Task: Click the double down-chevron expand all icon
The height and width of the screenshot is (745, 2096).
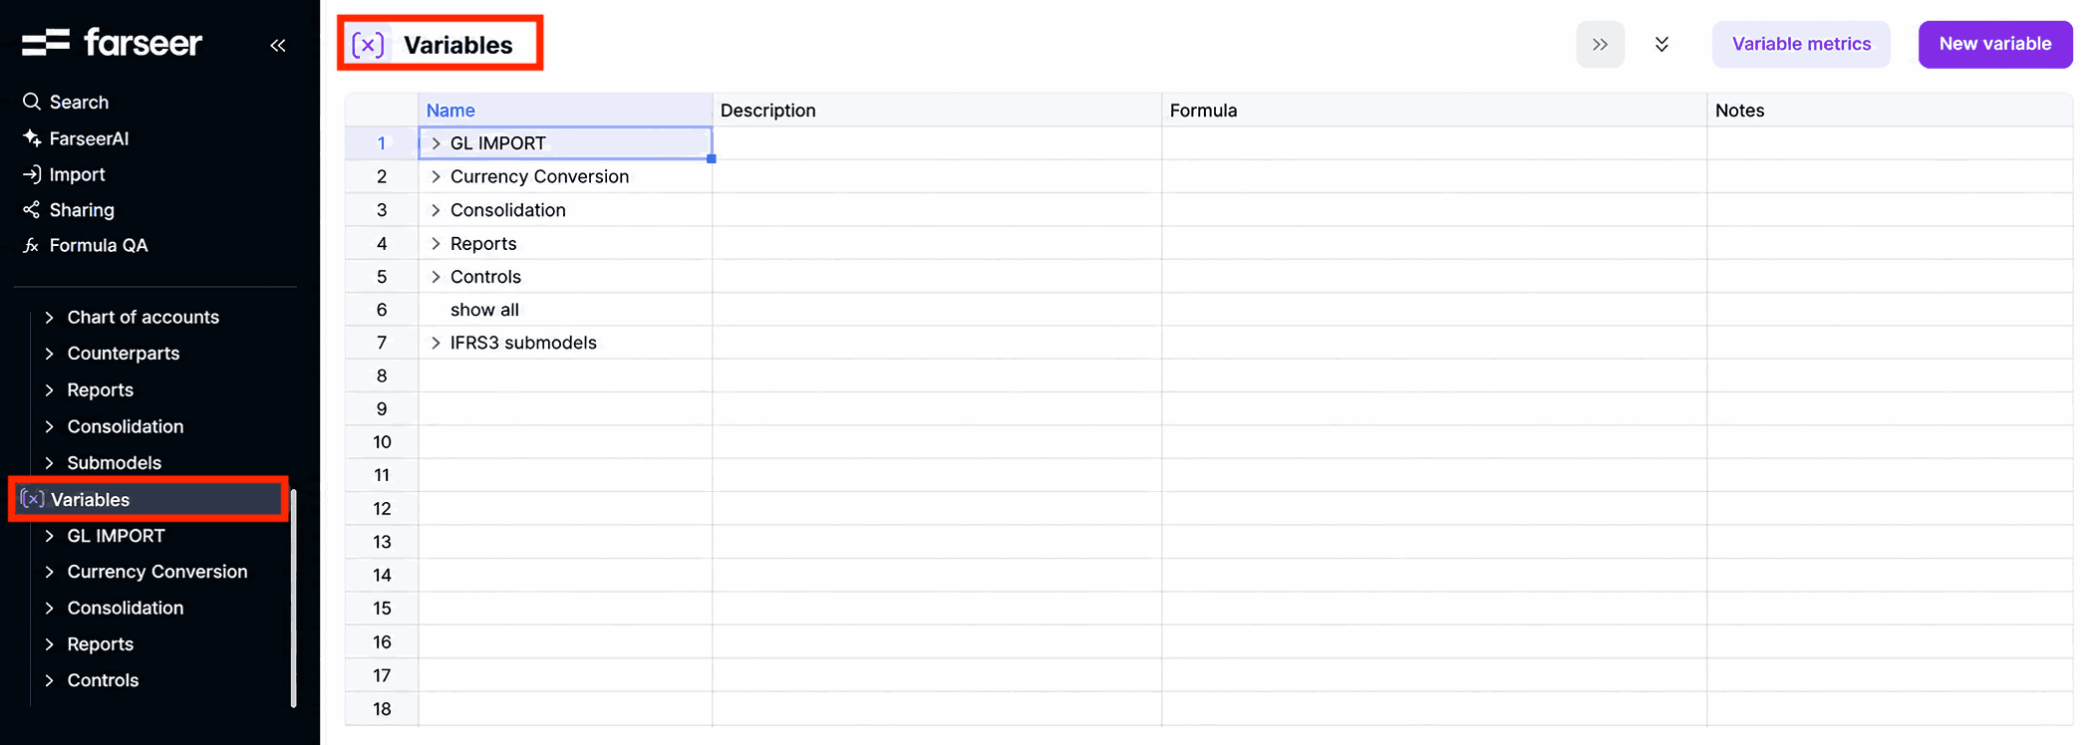Action: coord(1661,45)
